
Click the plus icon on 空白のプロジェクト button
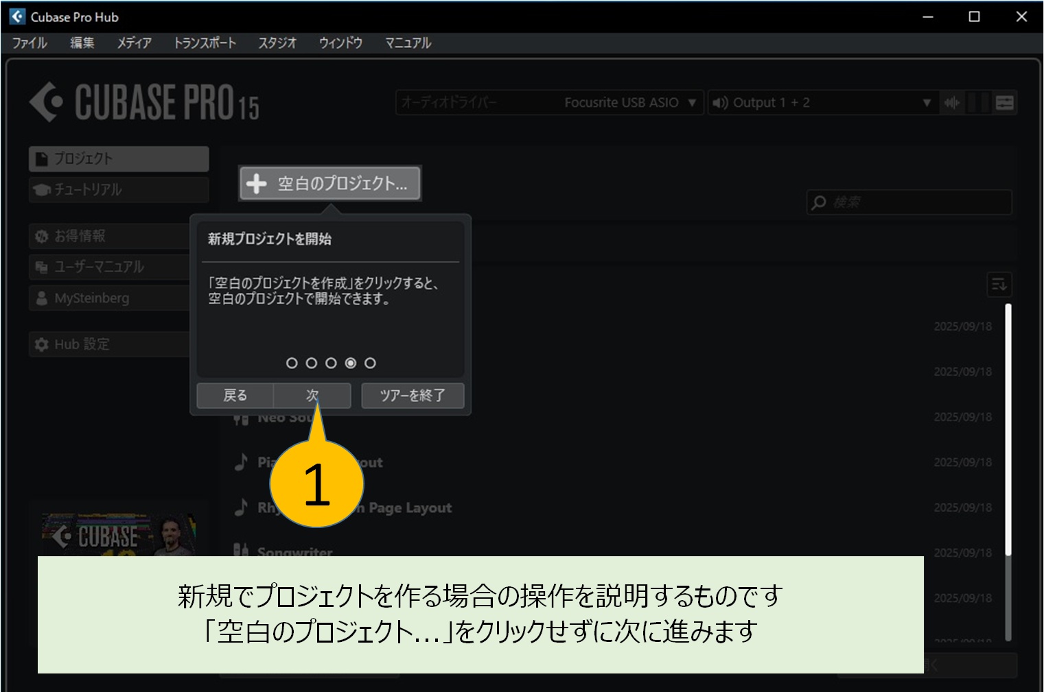[x=256, y=183]
